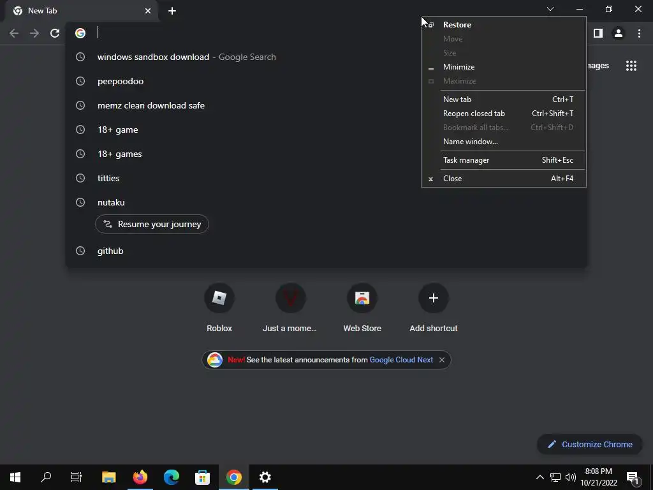Select Restore from window menu
Viewport: 653px width, 490px height.
pos(503,25)
